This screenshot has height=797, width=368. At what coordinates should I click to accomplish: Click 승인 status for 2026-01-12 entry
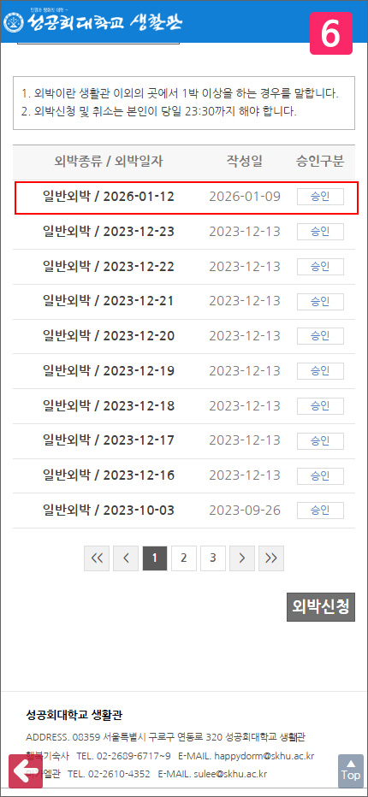click(320, 197)
